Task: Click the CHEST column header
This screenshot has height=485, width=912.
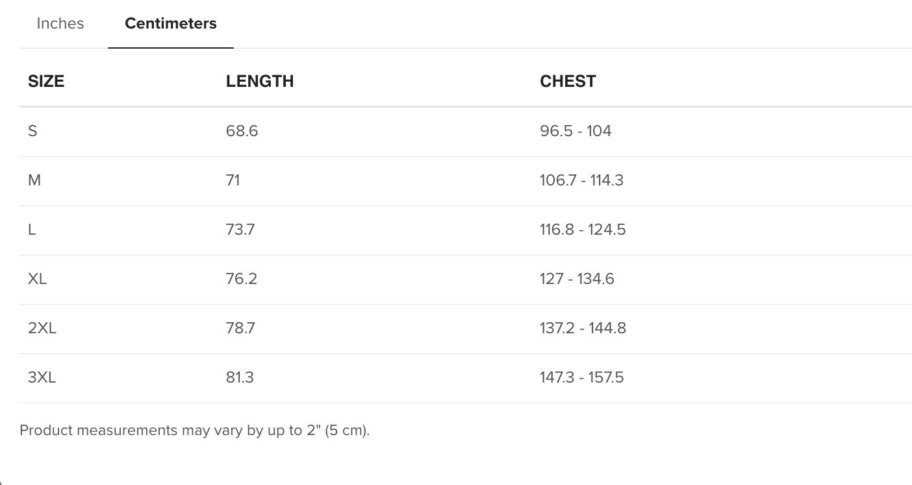Action: point(568,81)
